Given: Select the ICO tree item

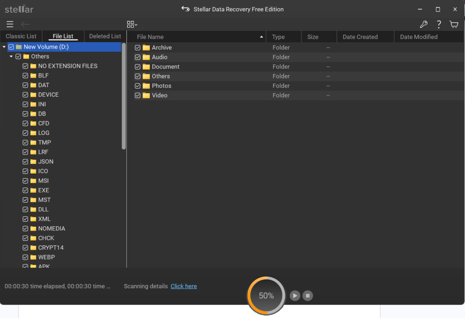Looking at the screenshot, I should point(43,171).
